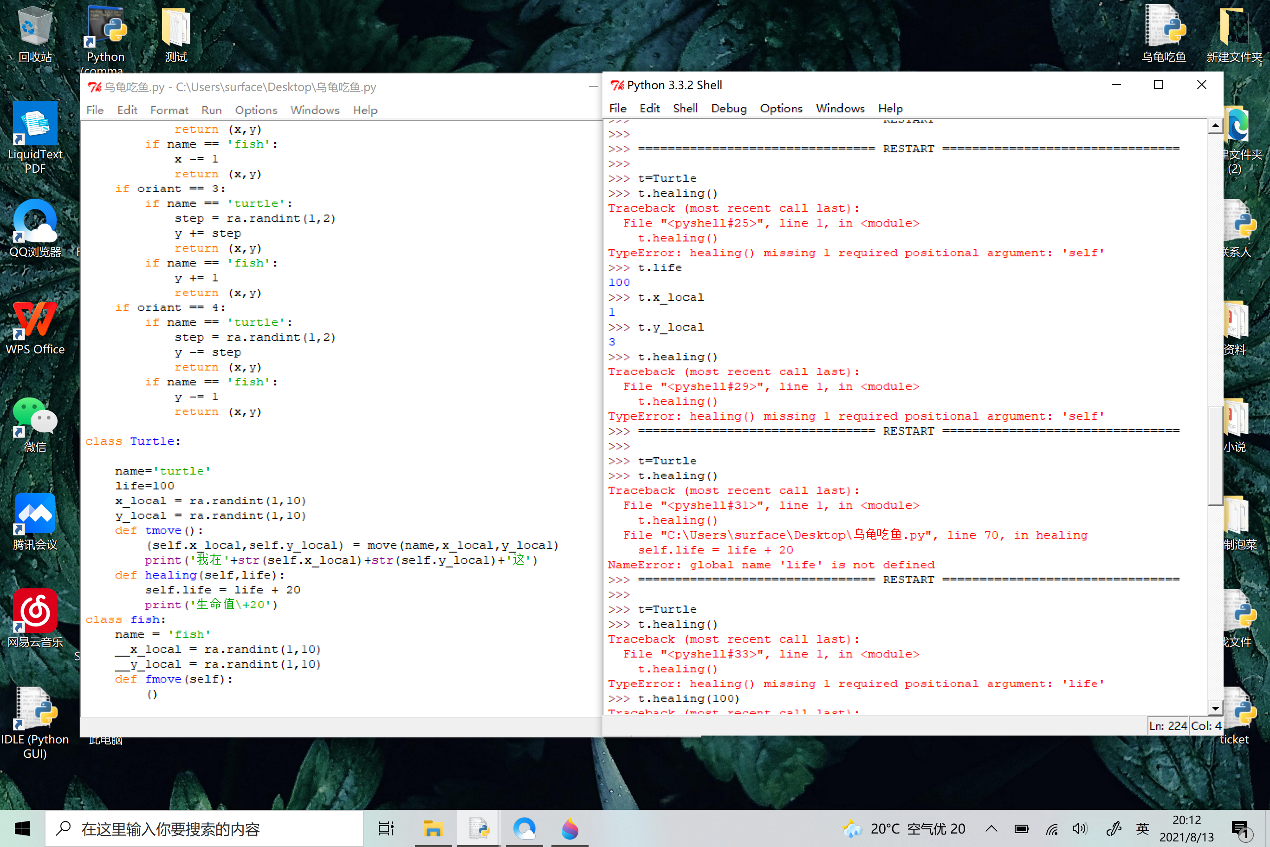Open Task View on the taskbar

pyautogui.click(x=386, y=828)
